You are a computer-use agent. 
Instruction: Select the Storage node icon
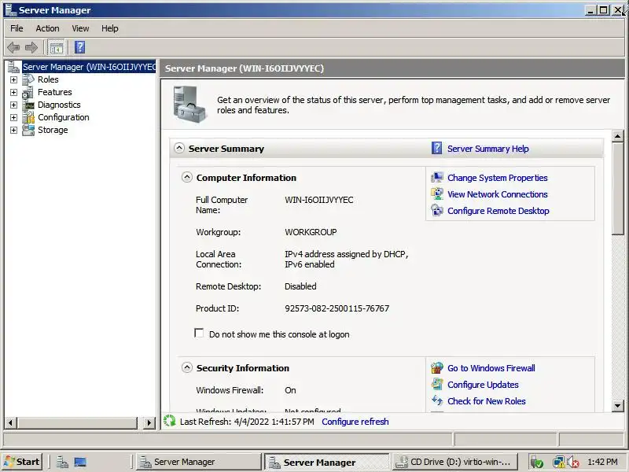(x=28, y=130)
